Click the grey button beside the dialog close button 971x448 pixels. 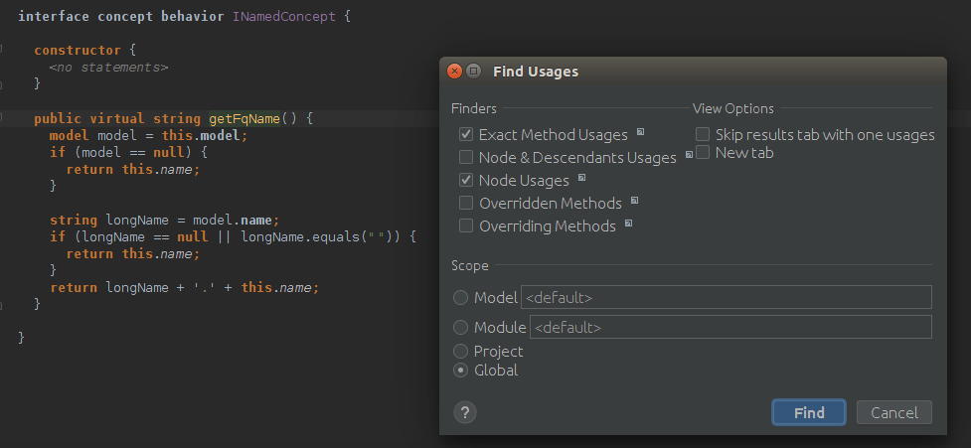point(474,72)
